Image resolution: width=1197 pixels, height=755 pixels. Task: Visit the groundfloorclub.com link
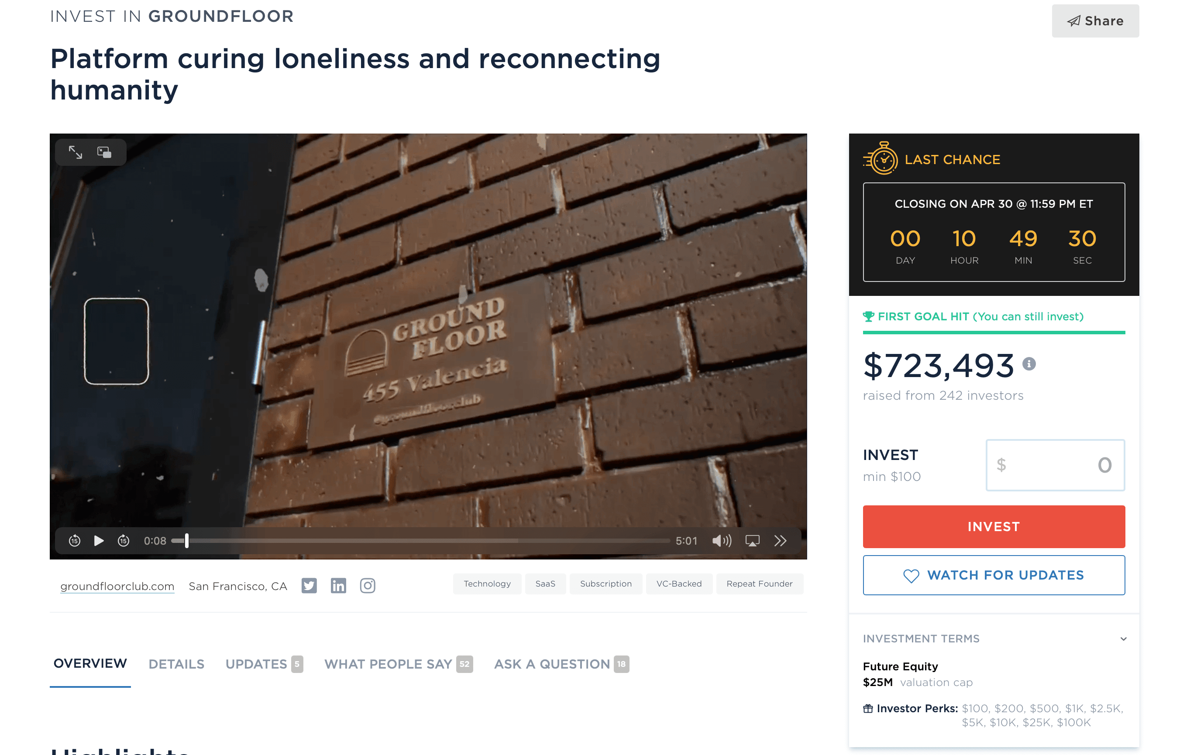tap(117, 587)
